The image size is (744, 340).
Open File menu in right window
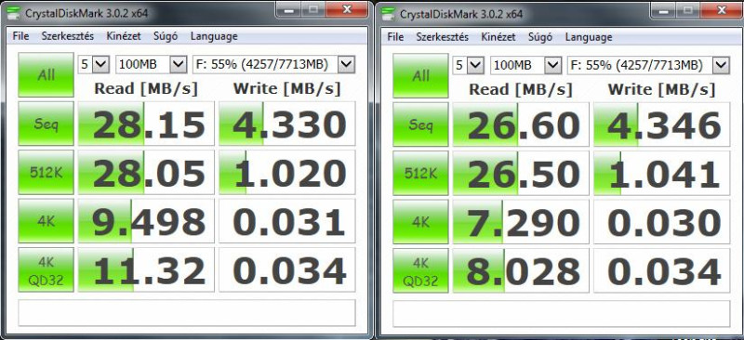[396, 37]
